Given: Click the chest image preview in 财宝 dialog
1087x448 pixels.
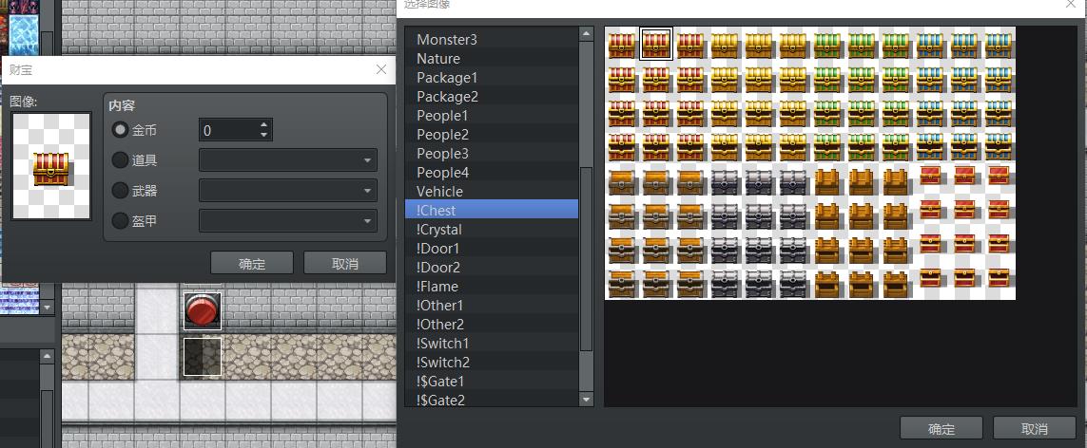Looking at the screenshot, I should pyautogui.click(x=51, y=166).
